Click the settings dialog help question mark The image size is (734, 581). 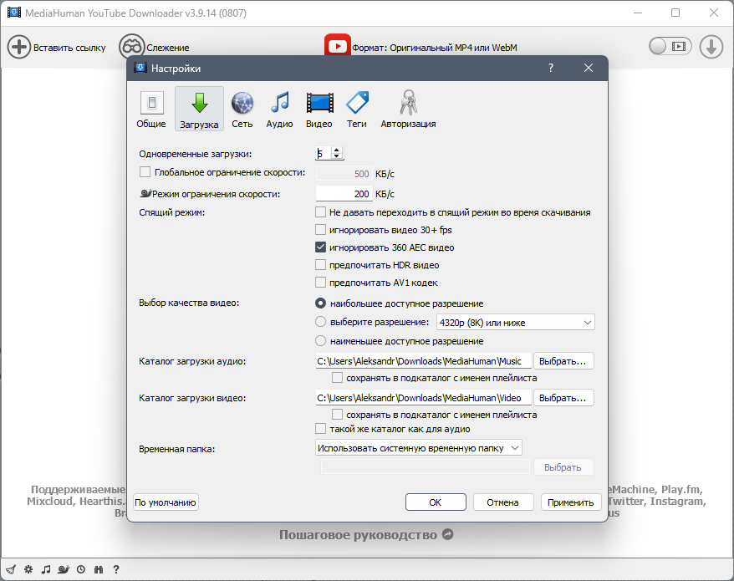point(551,69)
